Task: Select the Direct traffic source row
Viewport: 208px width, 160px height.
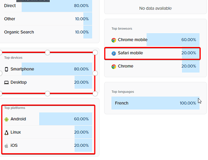Action: (x=48, y=6)
